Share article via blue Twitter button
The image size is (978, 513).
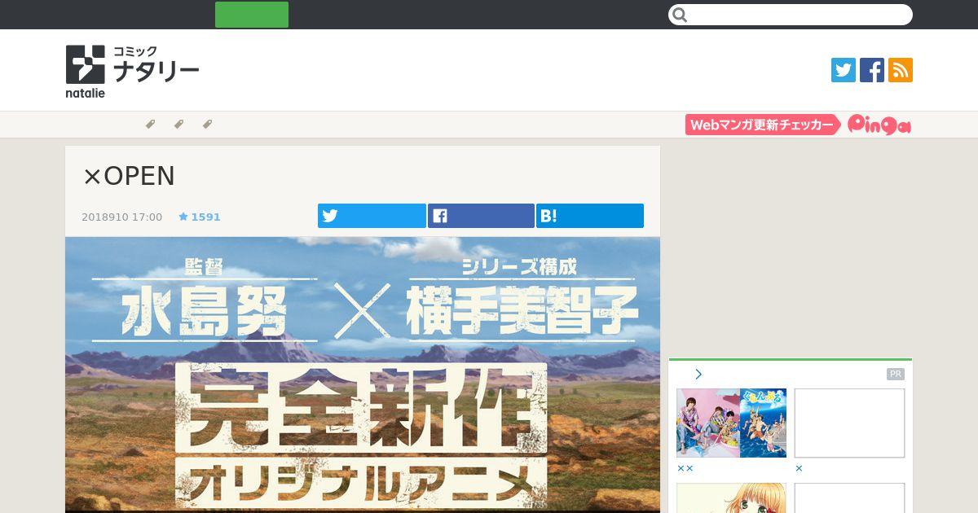pyautogui.click(x=372, y=216)
